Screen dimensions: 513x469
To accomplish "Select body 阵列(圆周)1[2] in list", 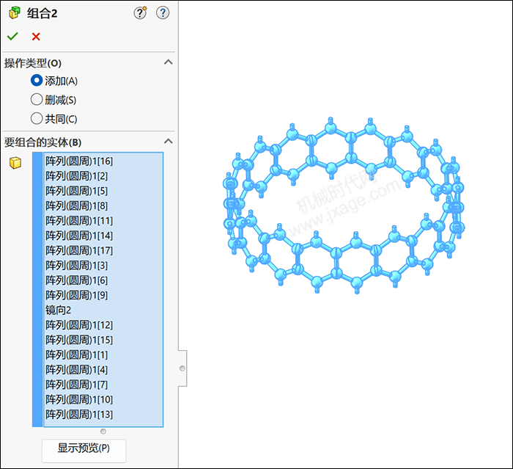I will click(x=103, y=176).
